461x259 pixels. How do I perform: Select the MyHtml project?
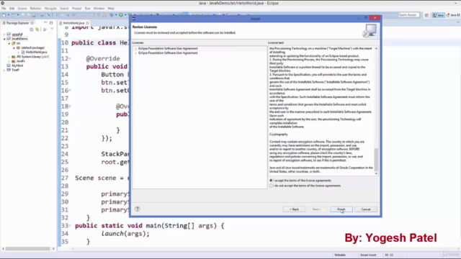pyautogui.click(x=17, y=65)
